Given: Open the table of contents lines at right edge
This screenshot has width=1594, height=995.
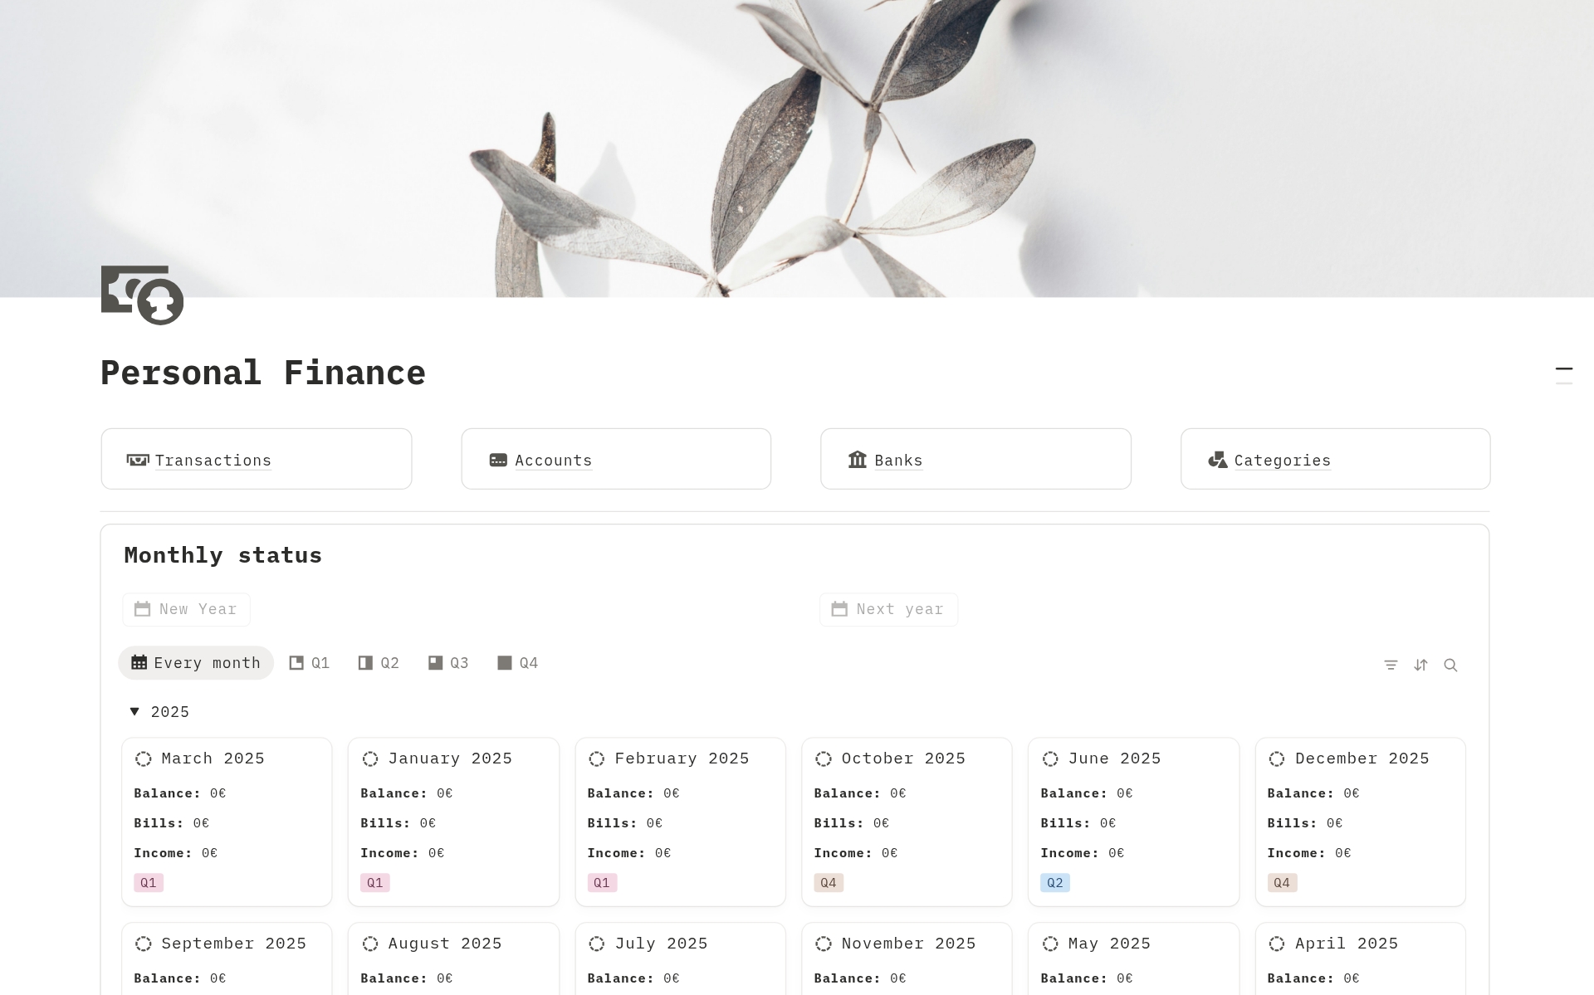Looking at the screenshot, I should tap(1564, 375).
